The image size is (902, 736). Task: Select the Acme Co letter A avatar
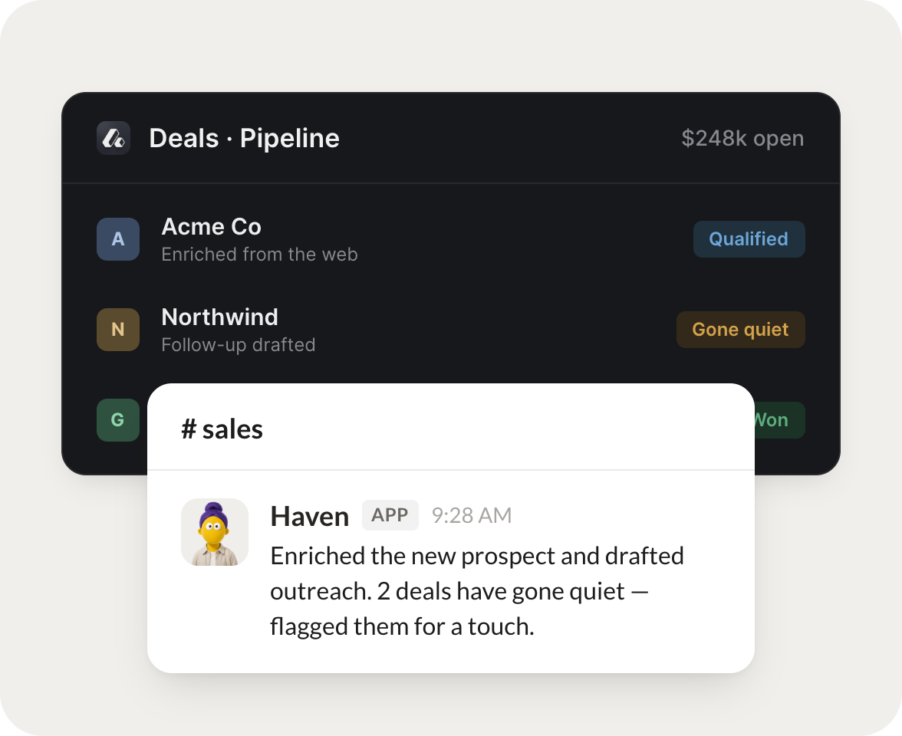pos(118,239)
